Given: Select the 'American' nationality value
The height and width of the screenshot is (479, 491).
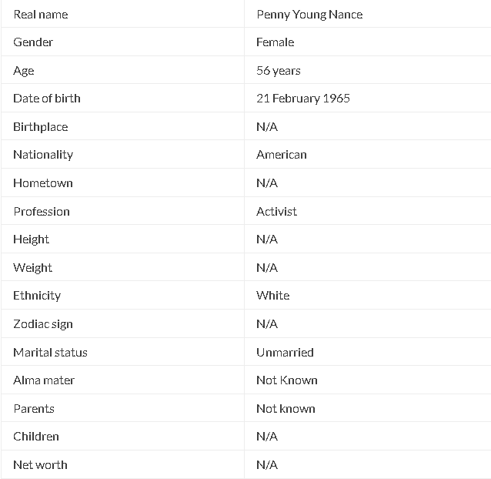Looking at the screenshot, I should coord(282,155).
